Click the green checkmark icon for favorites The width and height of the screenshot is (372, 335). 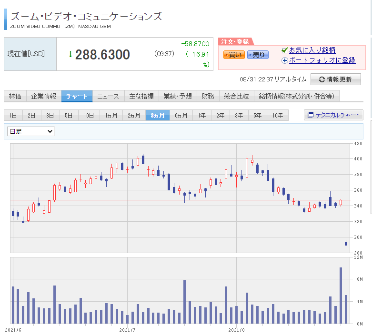point(284,50)
